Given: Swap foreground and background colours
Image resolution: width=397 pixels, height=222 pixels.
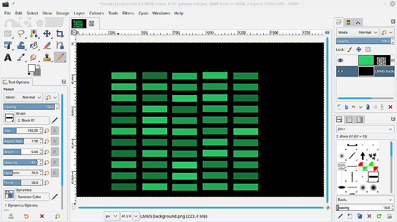Looking at the screenshot, I should [x=38, y=66].
